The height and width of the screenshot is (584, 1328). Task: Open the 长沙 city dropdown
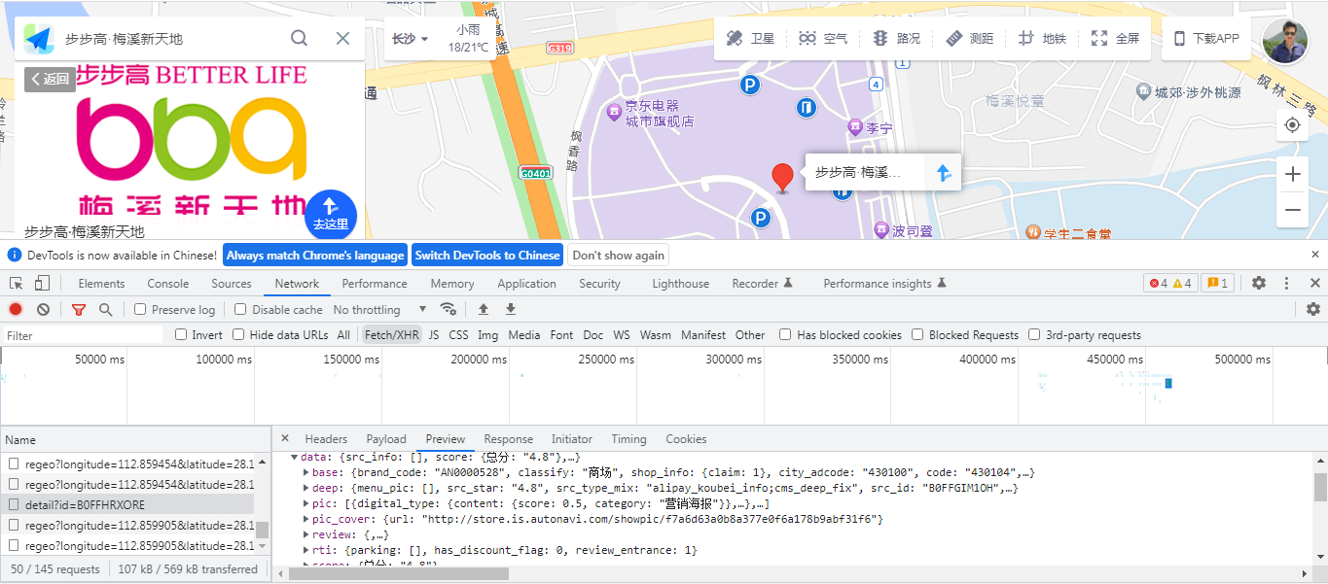(411, 39)
